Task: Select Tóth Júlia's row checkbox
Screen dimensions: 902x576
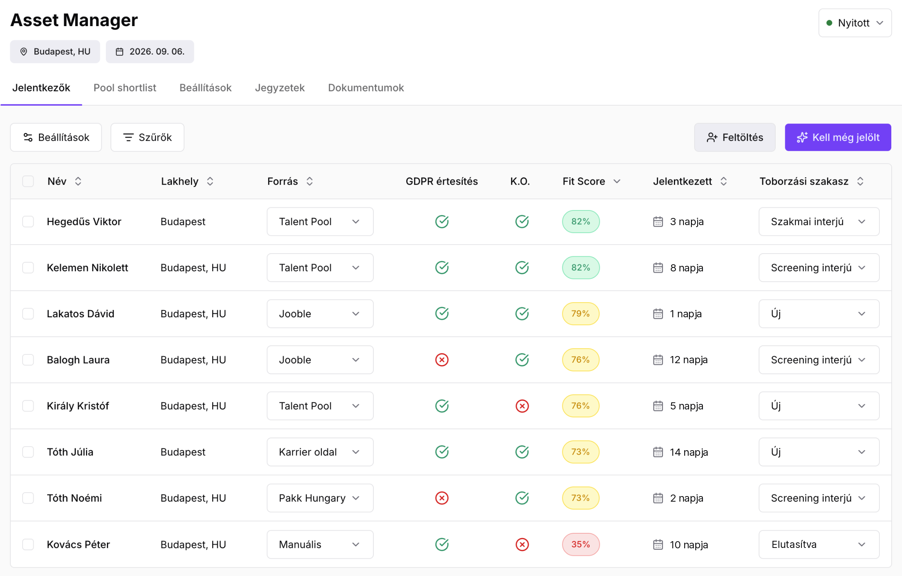Action: point(28,452)
